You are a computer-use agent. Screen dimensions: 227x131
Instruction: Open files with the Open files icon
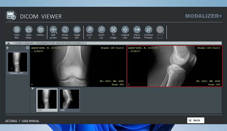[17, 30]
